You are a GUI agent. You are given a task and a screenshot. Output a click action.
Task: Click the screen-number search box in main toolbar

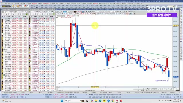(x=6, y=6)
